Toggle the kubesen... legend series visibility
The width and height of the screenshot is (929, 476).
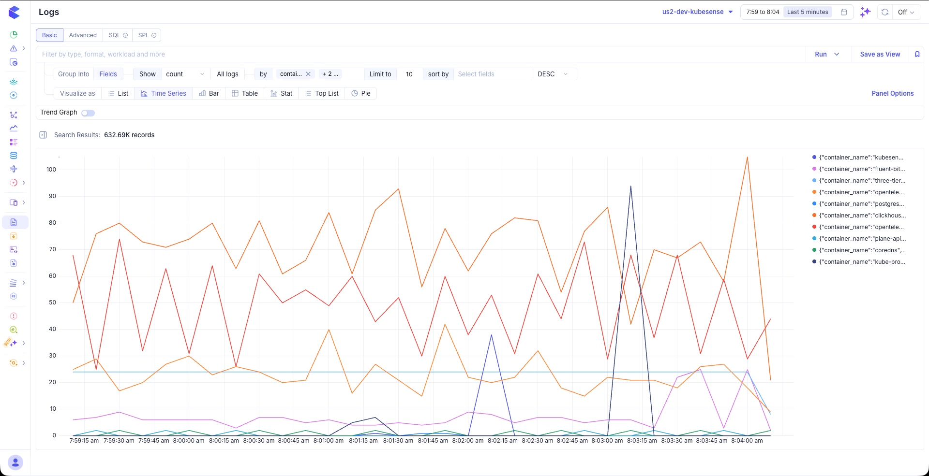pos(858,158)
